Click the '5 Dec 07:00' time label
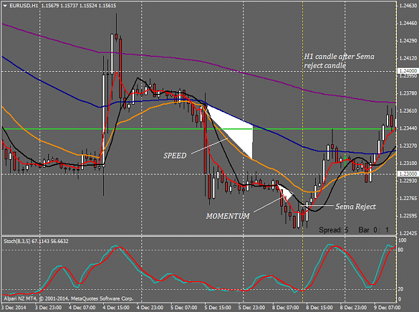This screenshot has height=312, width=419. (x=184, y=307)
